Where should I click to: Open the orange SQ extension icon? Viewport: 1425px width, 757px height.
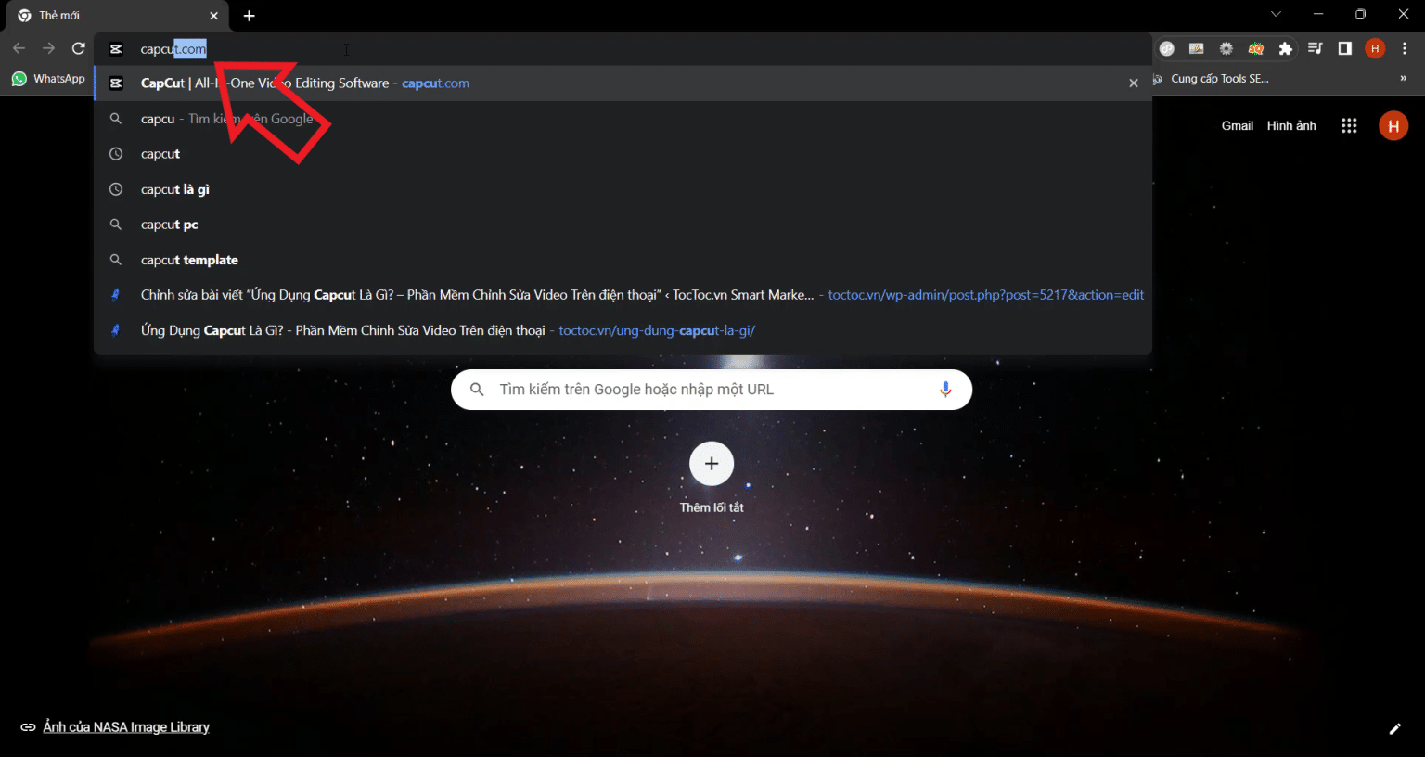tap(1256, 48)
